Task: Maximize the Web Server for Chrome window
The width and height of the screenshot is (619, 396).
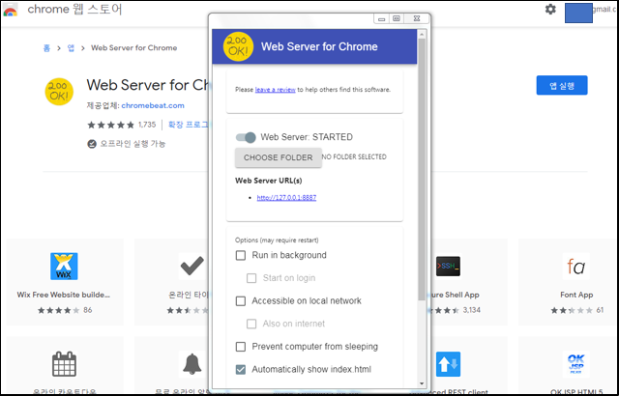Action: coord(397,18)
